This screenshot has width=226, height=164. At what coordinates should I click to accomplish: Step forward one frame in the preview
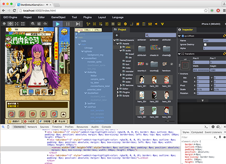pos(78,24)
